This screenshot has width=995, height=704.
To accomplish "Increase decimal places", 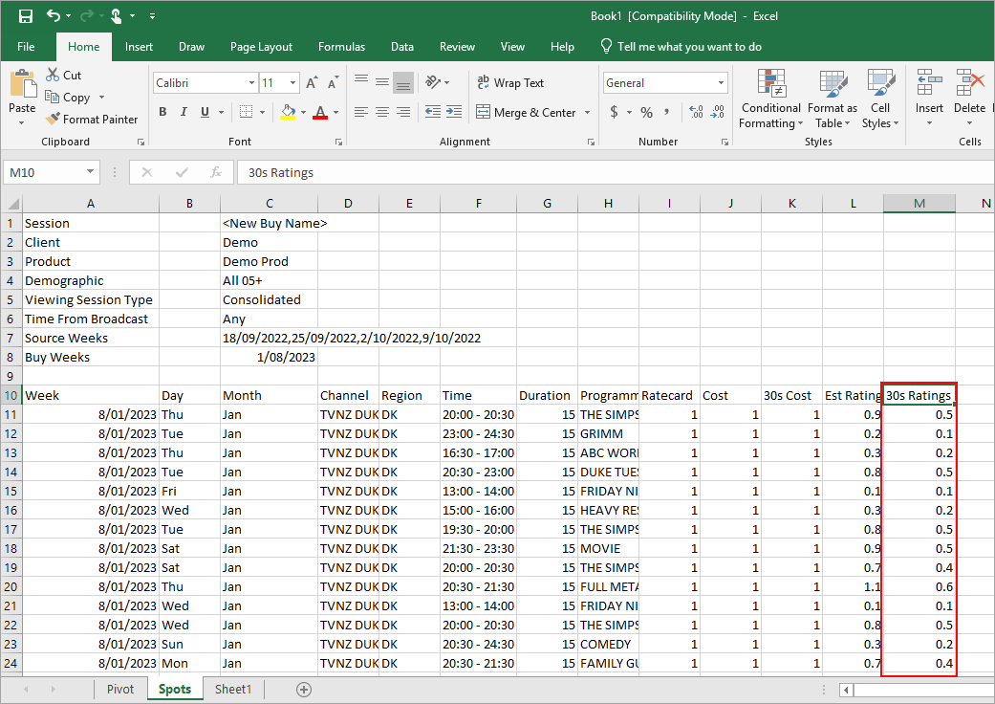I will pyautogui.click(x=696, y=112).
